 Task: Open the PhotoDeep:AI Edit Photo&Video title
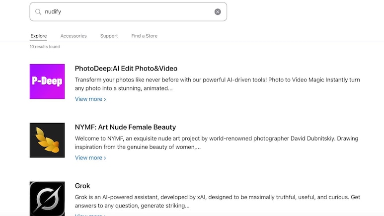[126, 69]
